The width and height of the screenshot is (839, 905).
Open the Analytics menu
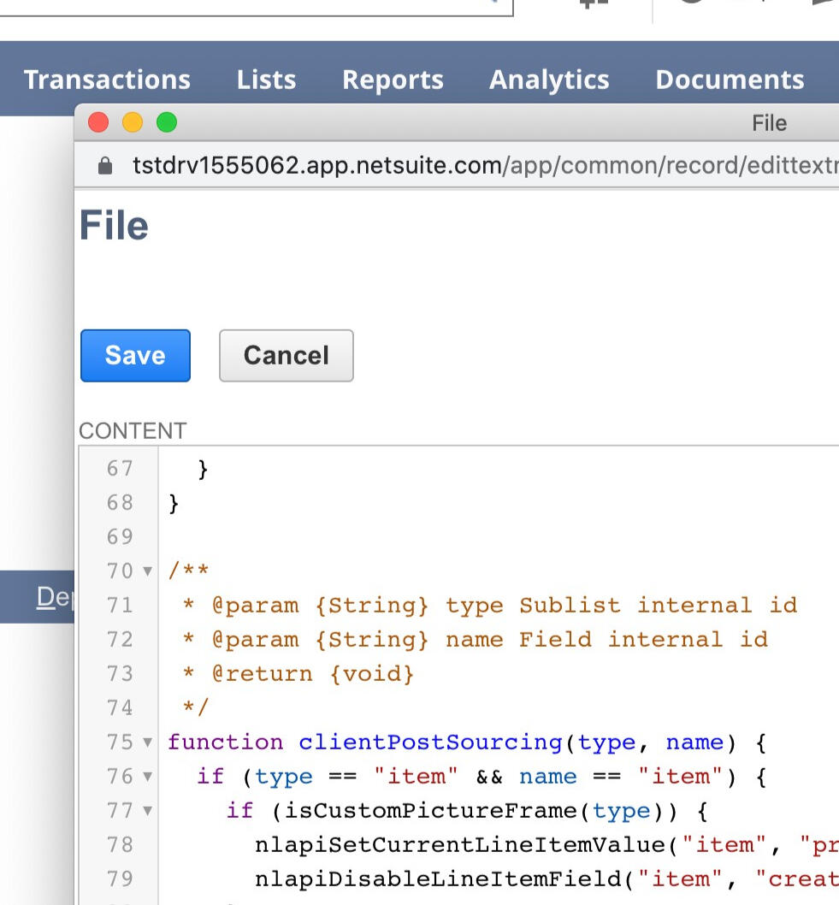tap(549, 80)
